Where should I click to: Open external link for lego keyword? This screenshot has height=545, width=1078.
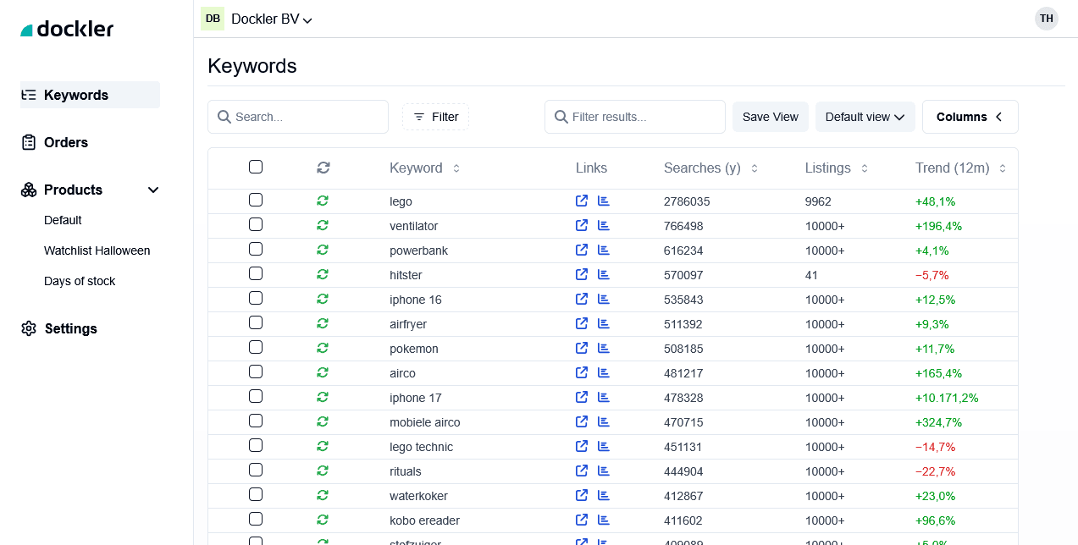click(x=582, y=201)
